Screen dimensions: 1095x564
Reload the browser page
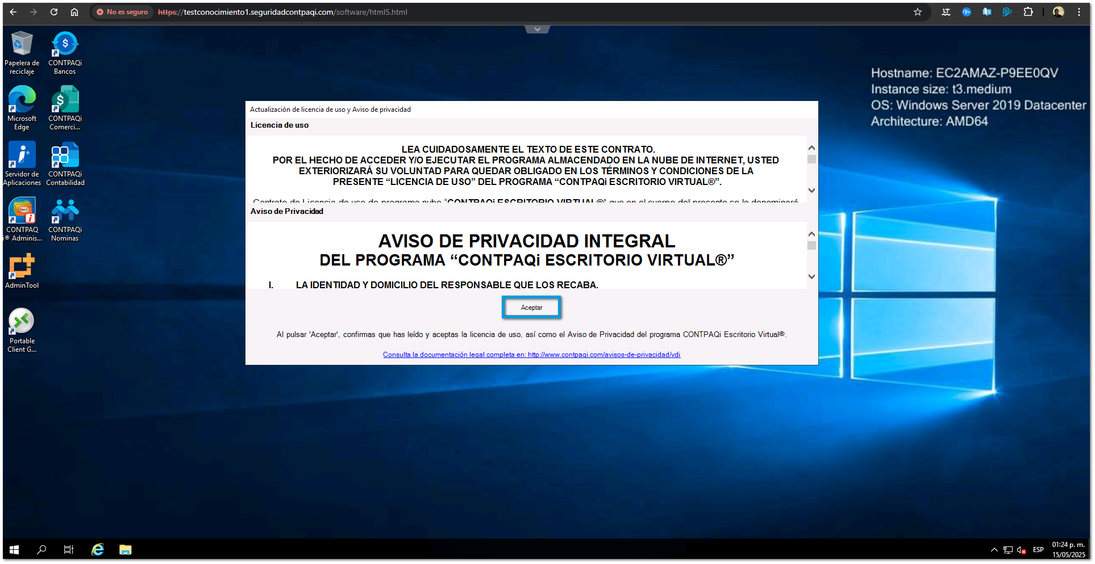coord(54,12)
